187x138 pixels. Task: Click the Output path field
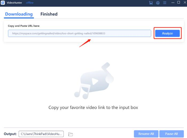pos(41,134)
